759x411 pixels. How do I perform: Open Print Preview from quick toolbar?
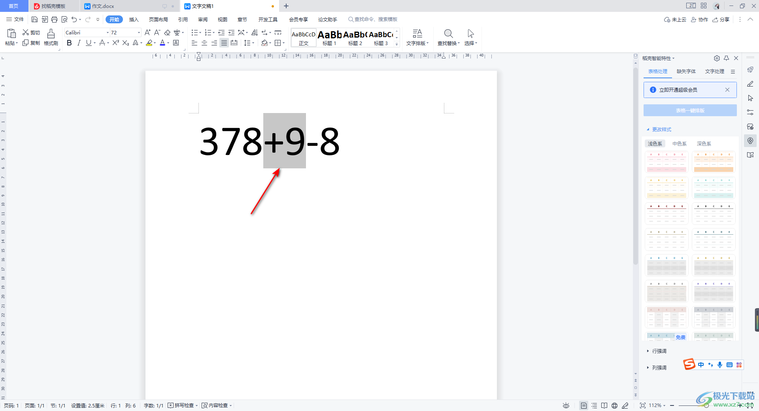pos(64,19)
